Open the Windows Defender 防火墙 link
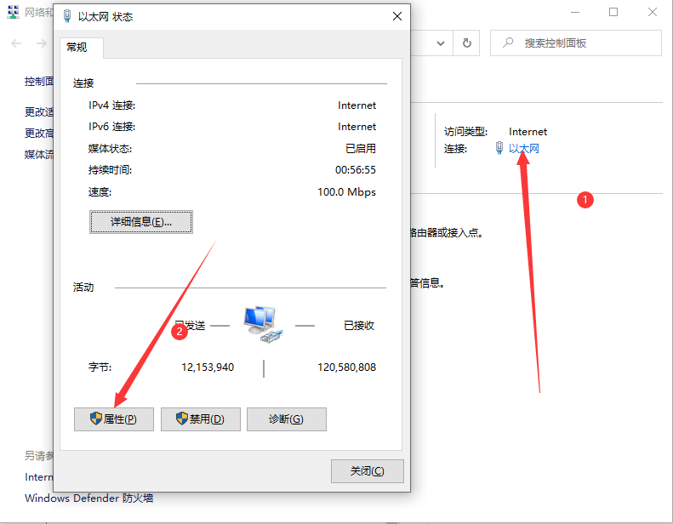The height and width of the screenshot is (524, 673). coord(88,498)
